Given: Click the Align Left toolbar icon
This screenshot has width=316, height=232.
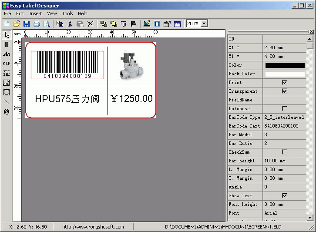Looking at the screenshot, I should [134, 24].
